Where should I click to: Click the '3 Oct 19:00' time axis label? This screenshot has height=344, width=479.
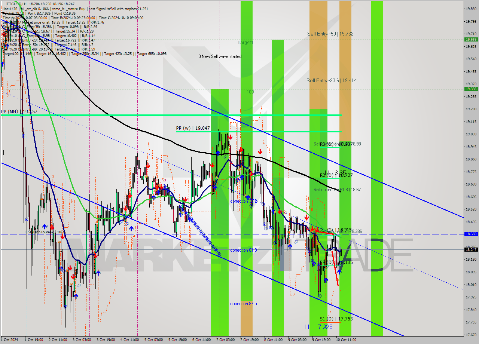click(106, 340)
